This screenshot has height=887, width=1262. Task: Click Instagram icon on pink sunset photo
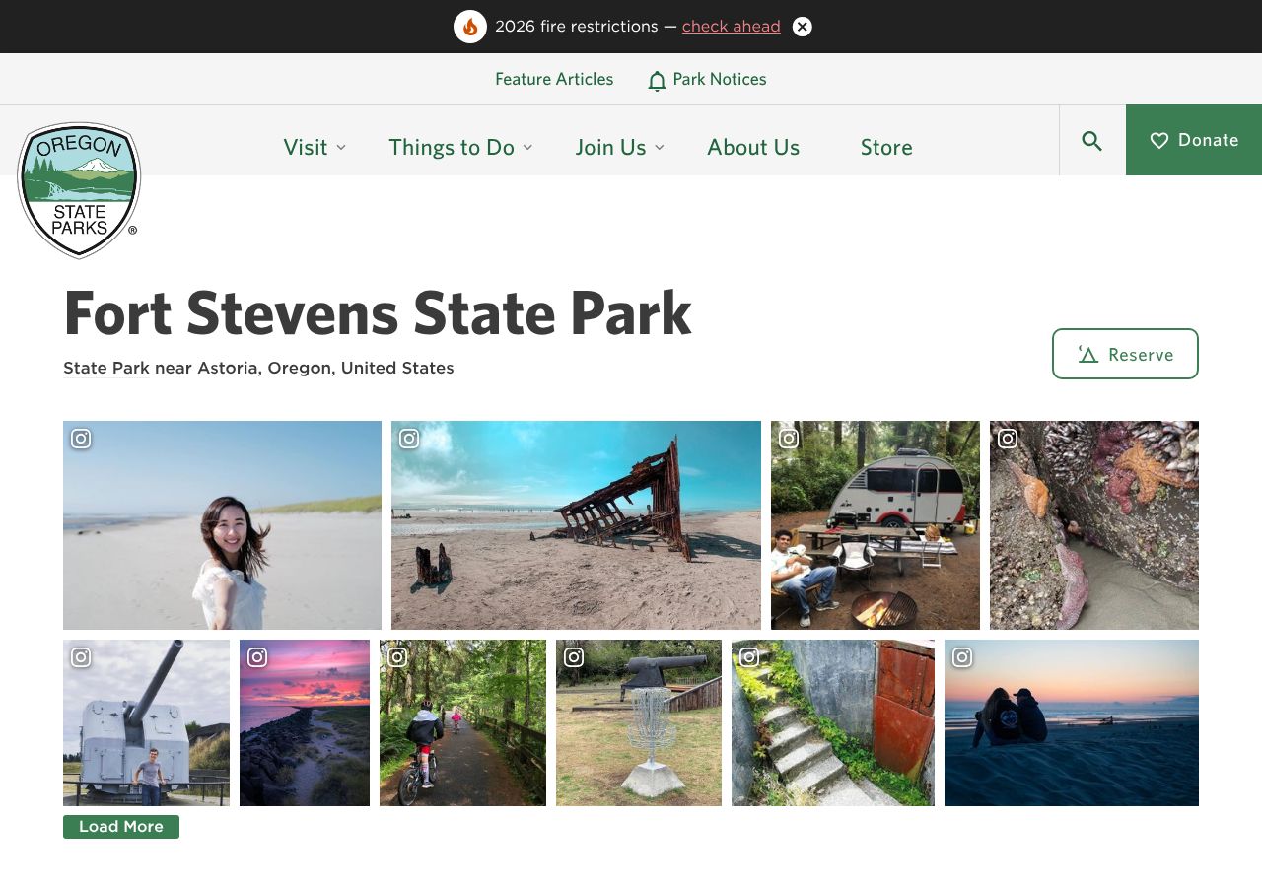click(x=257, y=657)
